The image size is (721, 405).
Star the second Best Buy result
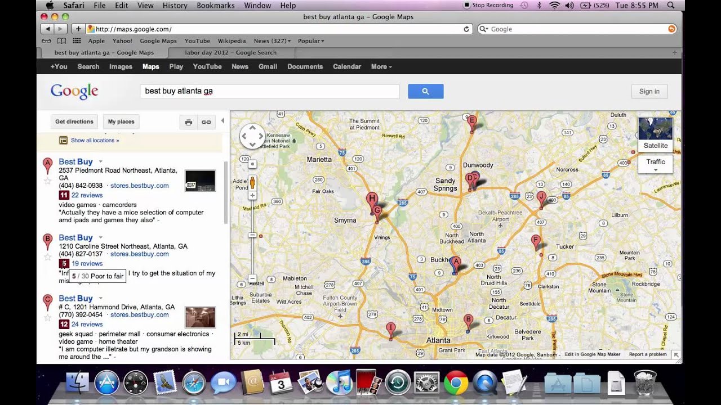[47, 257]
